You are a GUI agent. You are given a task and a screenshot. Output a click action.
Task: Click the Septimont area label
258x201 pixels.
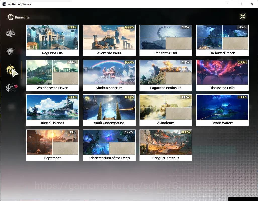click(52, 158)
